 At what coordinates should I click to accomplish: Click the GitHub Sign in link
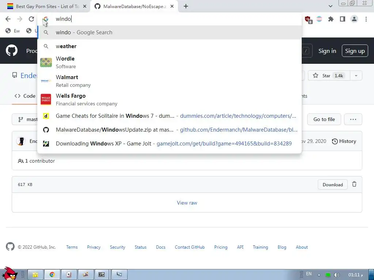(327, 51)
